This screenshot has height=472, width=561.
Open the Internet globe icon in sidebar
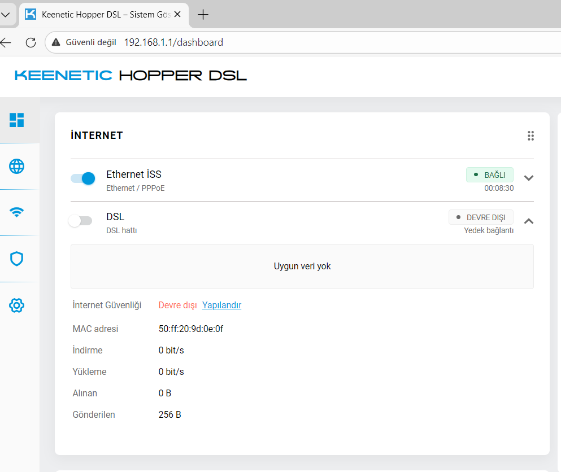[x=17, y=166]
